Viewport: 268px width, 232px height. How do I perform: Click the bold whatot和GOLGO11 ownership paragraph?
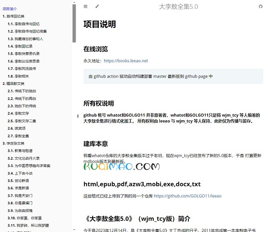pos(171,118)
